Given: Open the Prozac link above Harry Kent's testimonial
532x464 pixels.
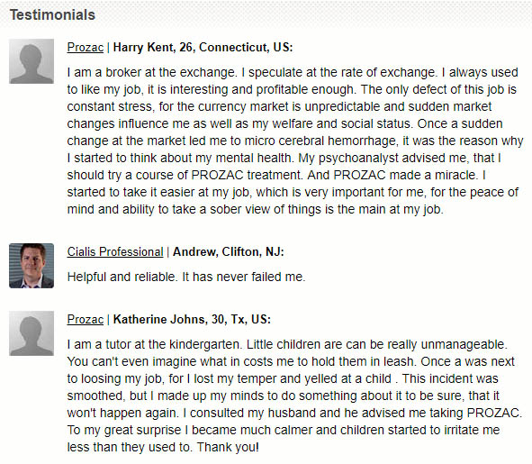Looking at the screenshot, I should click(86, 47).
